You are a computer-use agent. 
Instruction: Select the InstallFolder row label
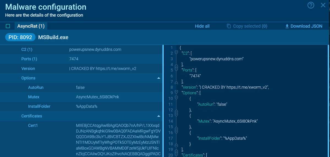point(39,106)
